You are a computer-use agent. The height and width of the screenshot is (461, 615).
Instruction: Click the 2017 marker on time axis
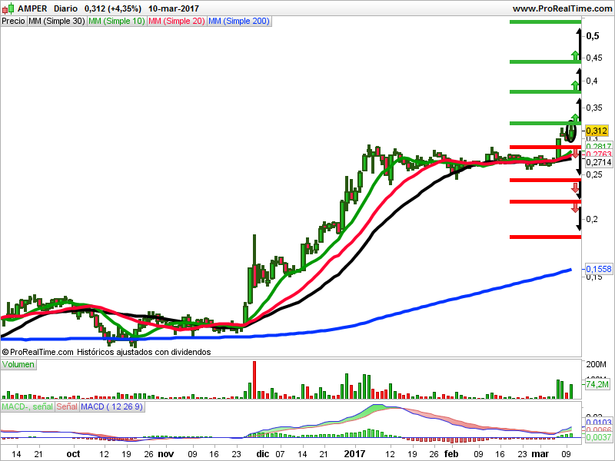click(355, 454)
